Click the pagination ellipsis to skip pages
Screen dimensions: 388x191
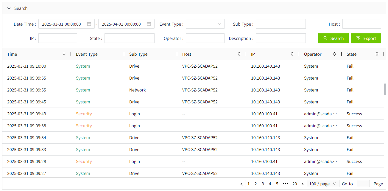pos(285,184)
